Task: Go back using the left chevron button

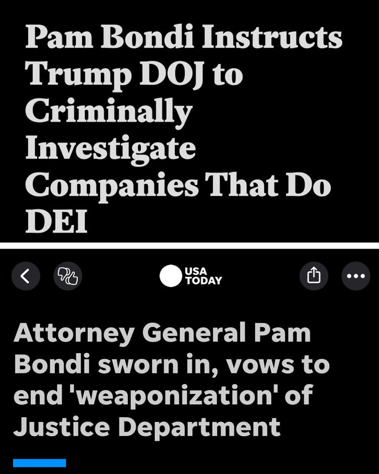Action: point(25,276)
